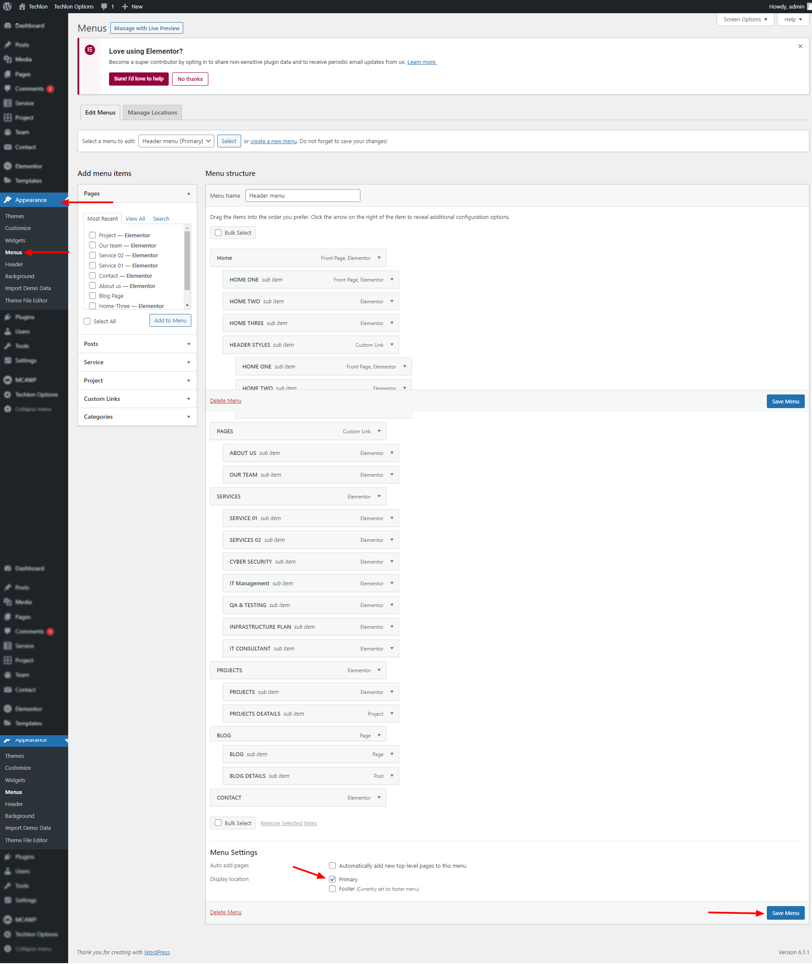This screenshot has width=812, height=964.
Task: Dismiss the Elementor notice with the X icon
Action: tap(800, 46)
